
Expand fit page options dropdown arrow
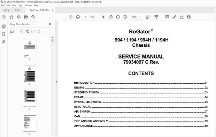tap(150, 17)
